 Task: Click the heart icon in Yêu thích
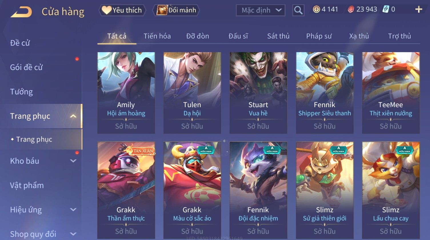click(x=107, y=10)
